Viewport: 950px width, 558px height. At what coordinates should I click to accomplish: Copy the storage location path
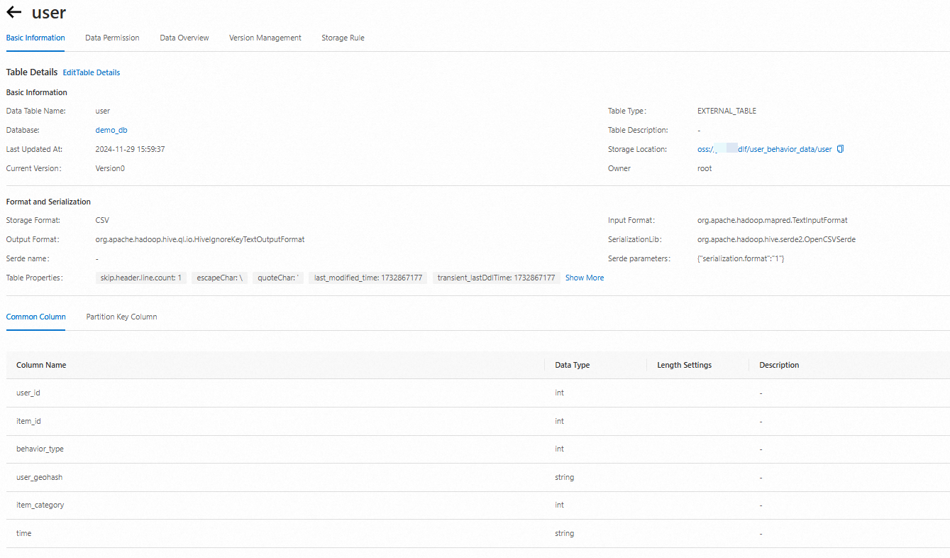pos(840,149)
